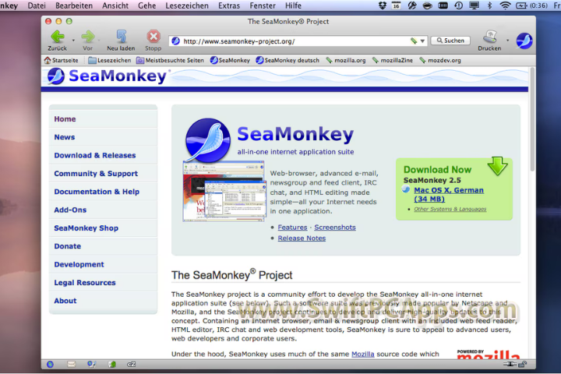
Task: Click the SeaMonkey screenshot thumbnail image
Action: (x=224, y=191)
